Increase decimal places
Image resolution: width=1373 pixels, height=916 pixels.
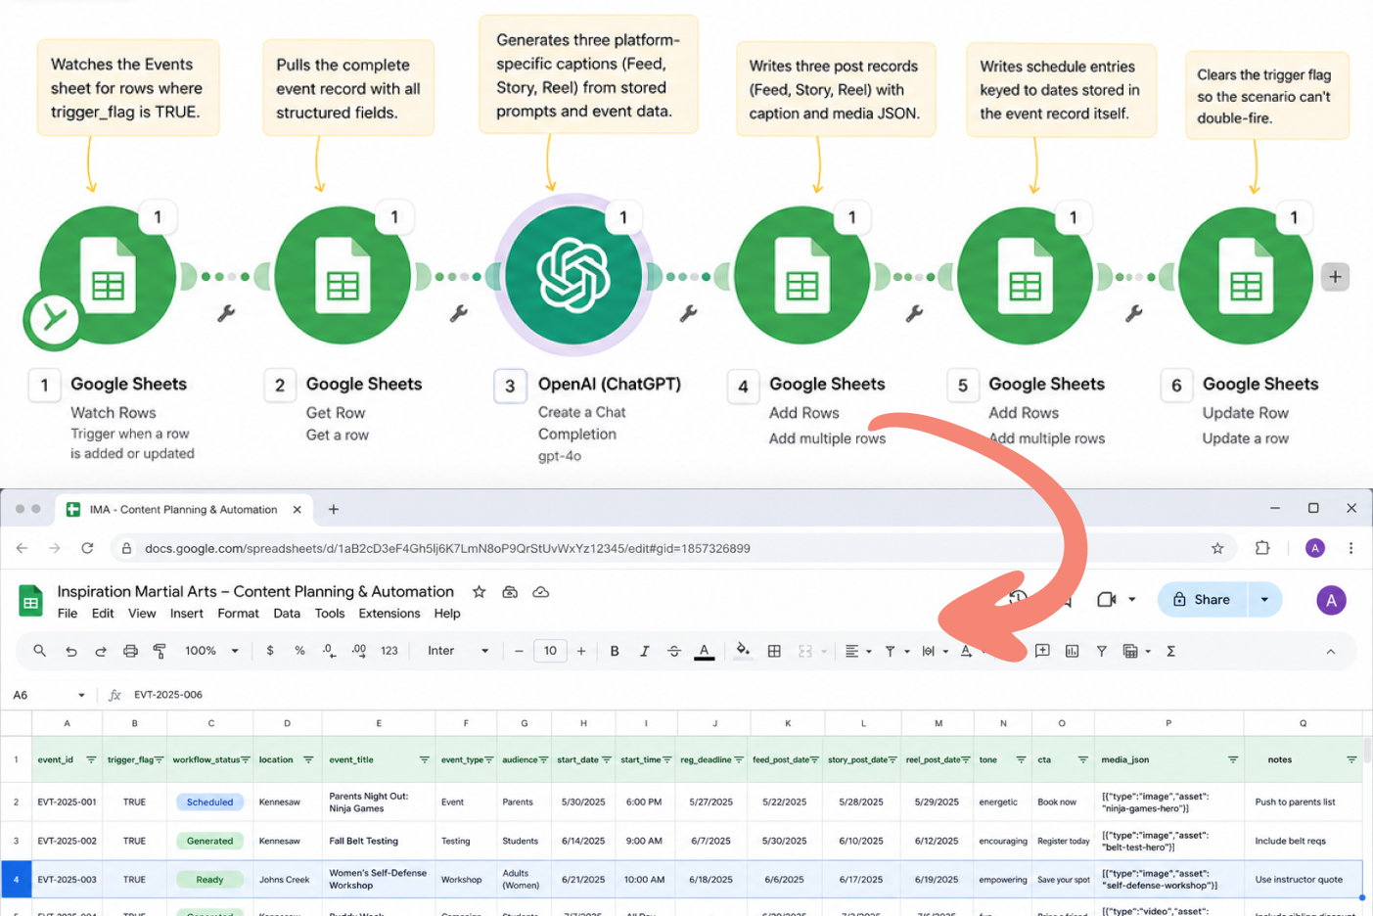click(x=359, y=651)
